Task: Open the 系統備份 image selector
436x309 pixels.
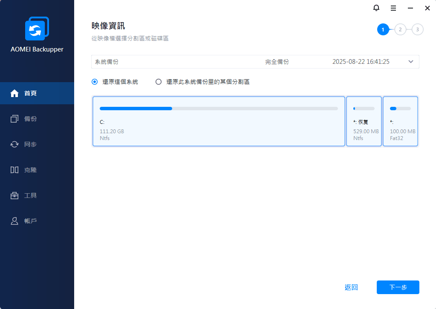Action: point(255,62)
